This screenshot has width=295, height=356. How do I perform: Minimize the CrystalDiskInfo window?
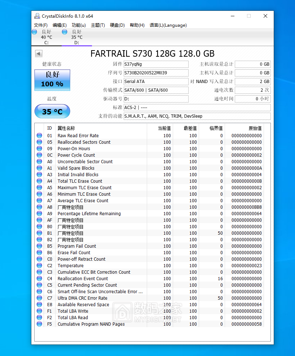[232, 16]
